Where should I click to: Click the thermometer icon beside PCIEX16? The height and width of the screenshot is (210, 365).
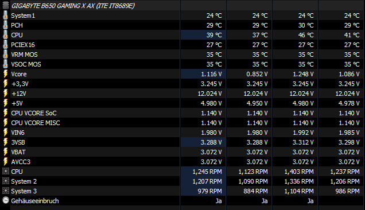tap(5, 45)
